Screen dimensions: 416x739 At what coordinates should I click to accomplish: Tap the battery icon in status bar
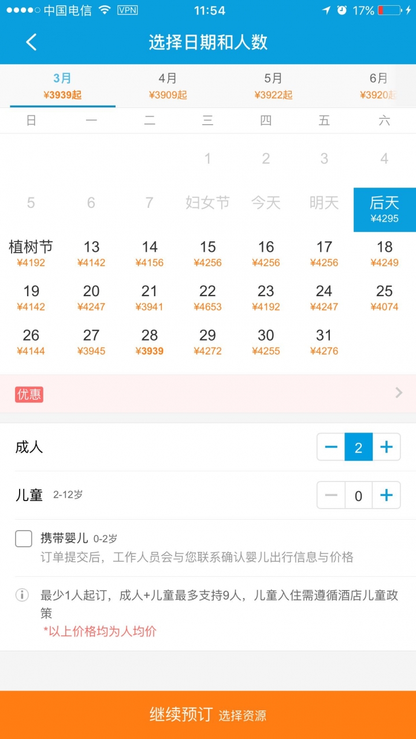tap(390, 10)
